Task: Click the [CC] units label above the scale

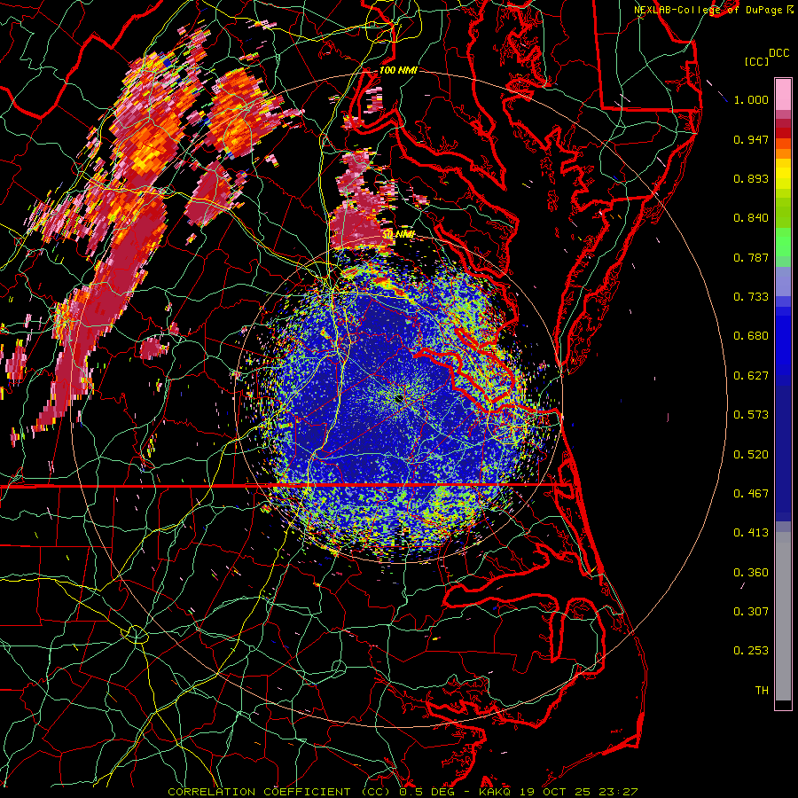Action: point(756,61)
